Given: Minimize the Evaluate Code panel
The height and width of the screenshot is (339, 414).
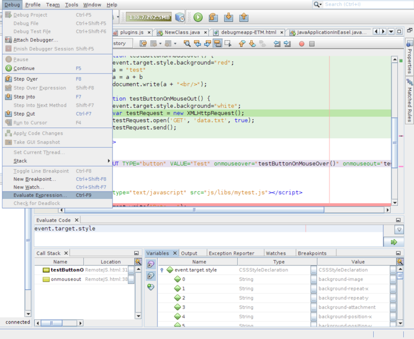Looking at the screenshot, I should [398, 220].
